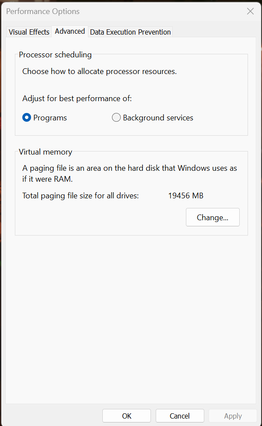Screen dimensions: 262x426
Task: Click the 19456 MB paging size value
Action: pyautogui.click(x=186, y=196)
